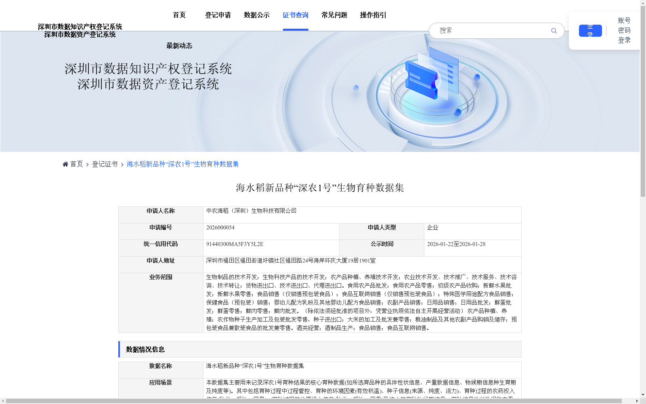The height and width of the screenshot is (404, 646).
Task: Click the credit code 91440300MA5F3Y5L2E
Action: tap(235, 244)
